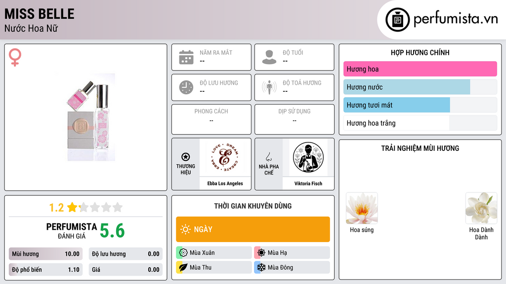Click the Miss Belle perfume bottle photo
The image size is (506, 284).
point(91,117)
